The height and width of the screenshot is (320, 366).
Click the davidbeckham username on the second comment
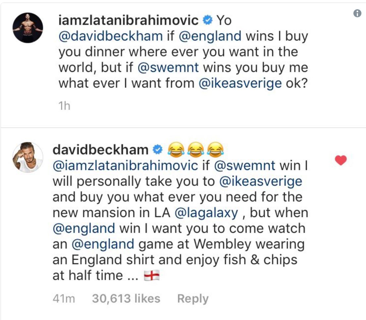100,150
